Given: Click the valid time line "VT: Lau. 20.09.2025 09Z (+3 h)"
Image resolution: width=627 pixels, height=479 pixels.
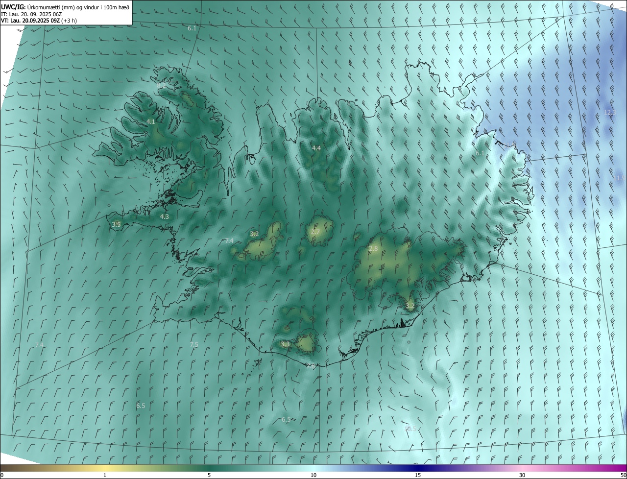Looking at the screenshot, I should coord(40,21).
